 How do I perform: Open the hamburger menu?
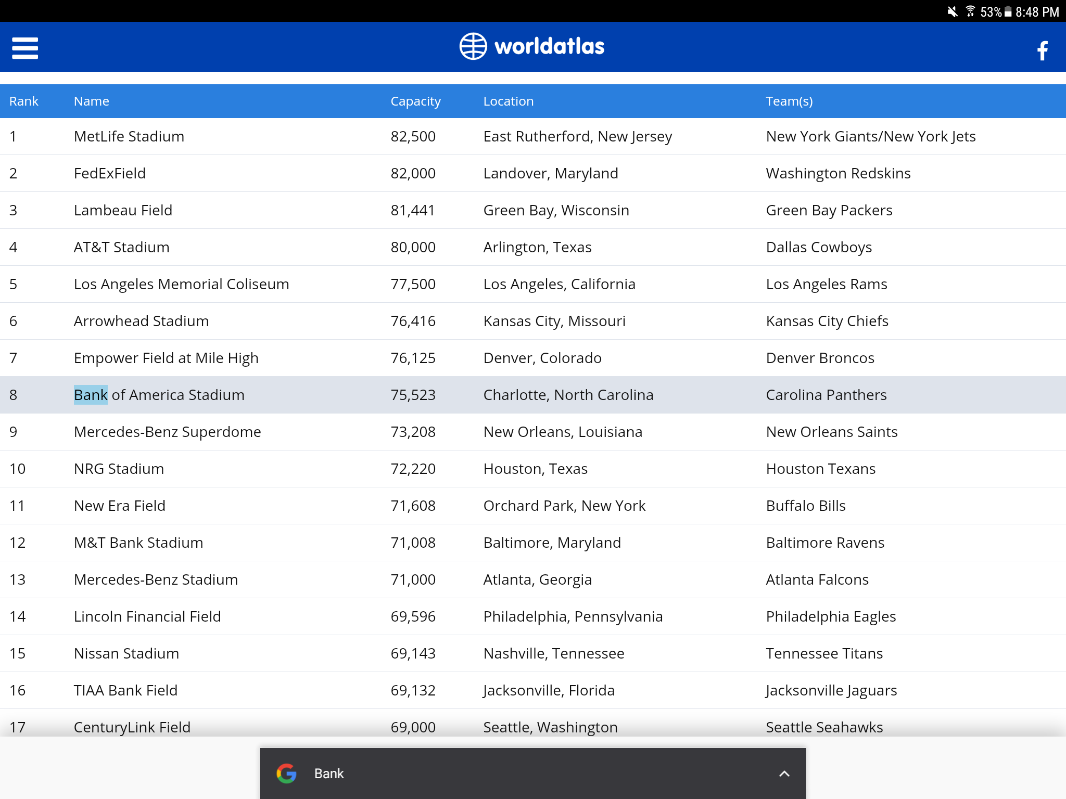[25, 48]
